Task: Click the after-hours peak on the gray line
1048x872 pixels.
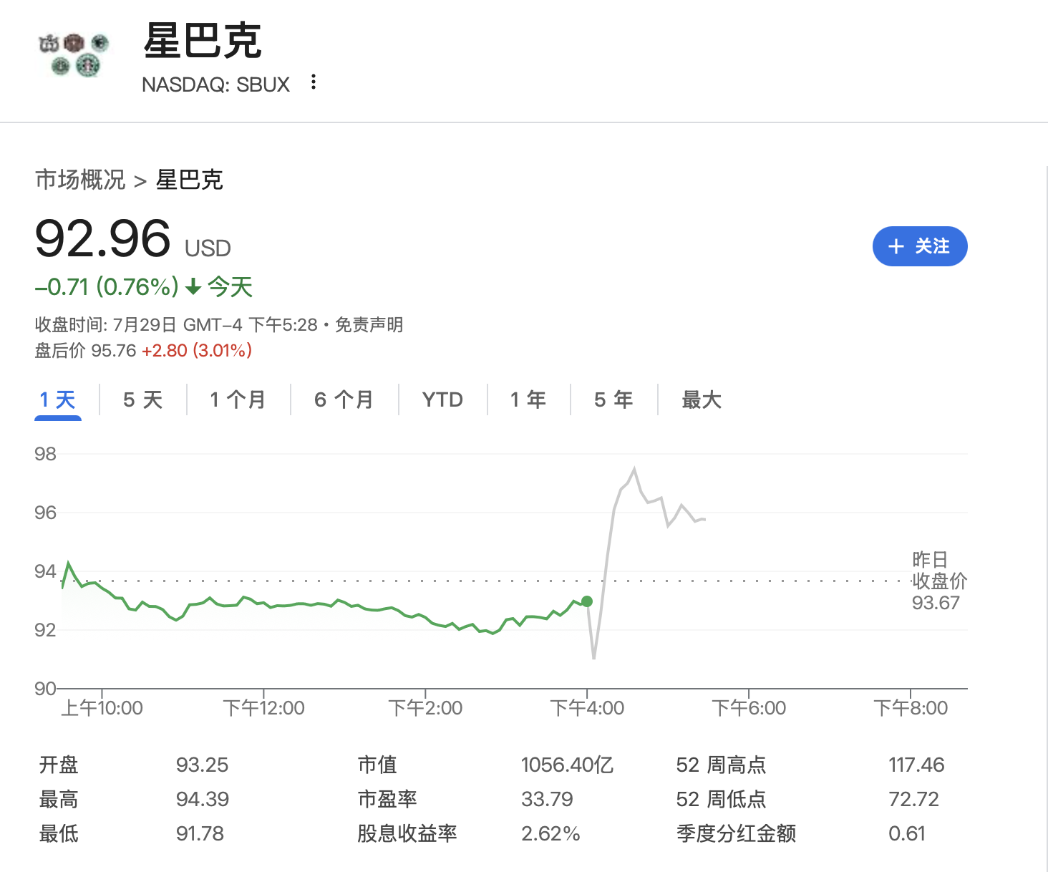Action: point(634,469)
